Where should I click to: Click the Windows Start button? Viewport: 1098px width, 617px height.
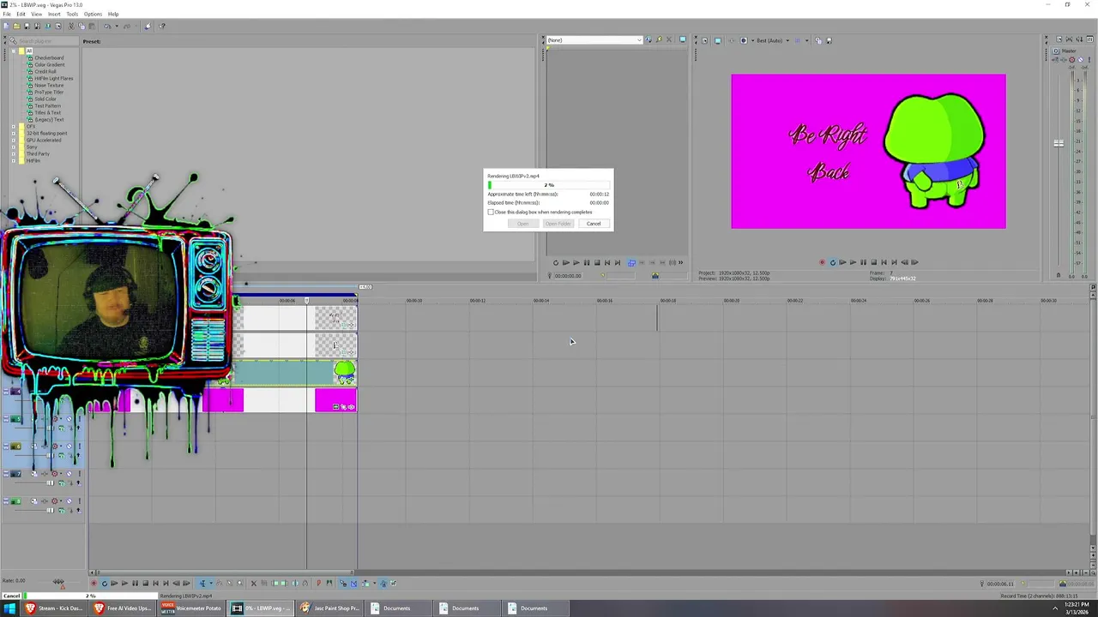[9, 608]
